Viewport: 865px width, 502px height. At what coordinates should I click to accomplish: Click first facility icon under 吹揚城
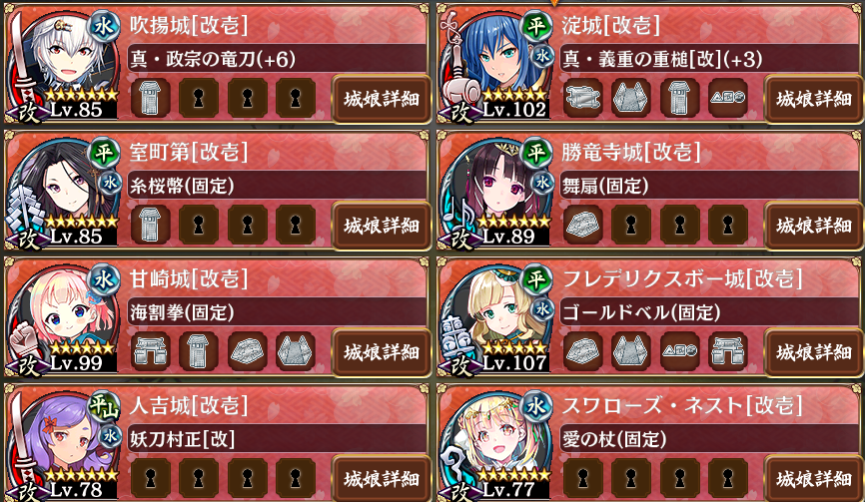pos(150,98)
